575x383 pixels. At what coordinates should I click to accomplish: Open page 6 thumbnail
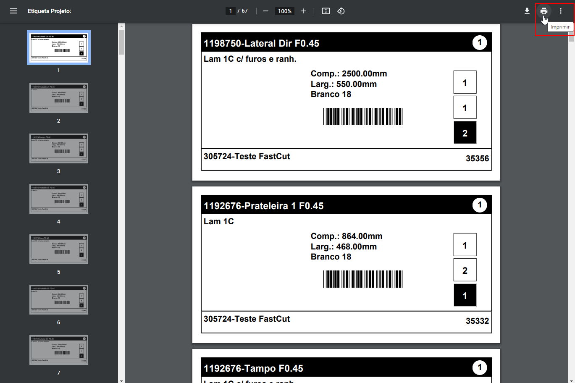[59, 299]
